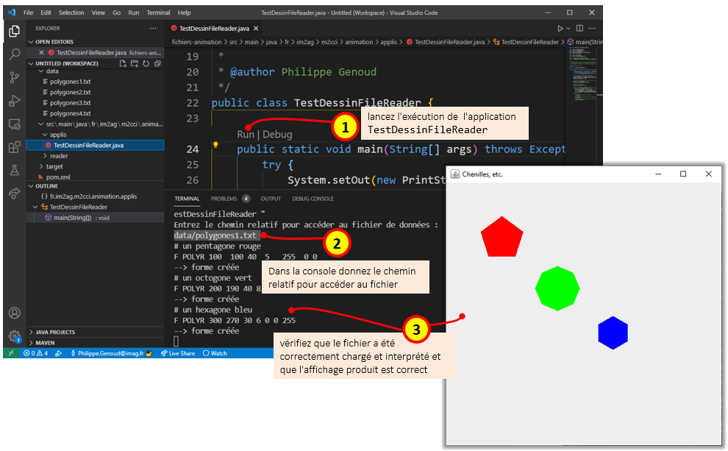Click Live Share in the status bar
This screenshot has width=728, height=451.
(181, 354)
